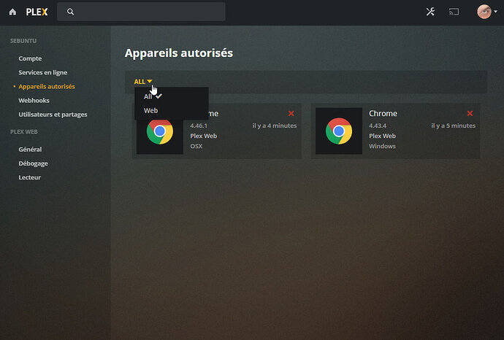This screenshot has height=340, width=504.
Task: Go to Plex home via house icon
Action: [12, 12]
